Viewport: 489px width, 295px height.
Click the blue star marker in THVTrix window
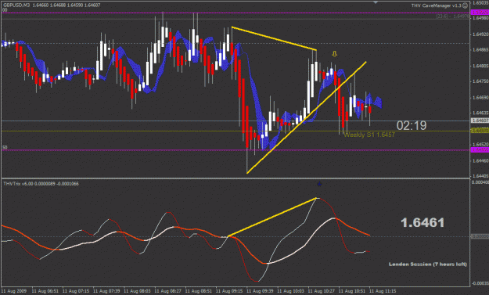(319, 184)
